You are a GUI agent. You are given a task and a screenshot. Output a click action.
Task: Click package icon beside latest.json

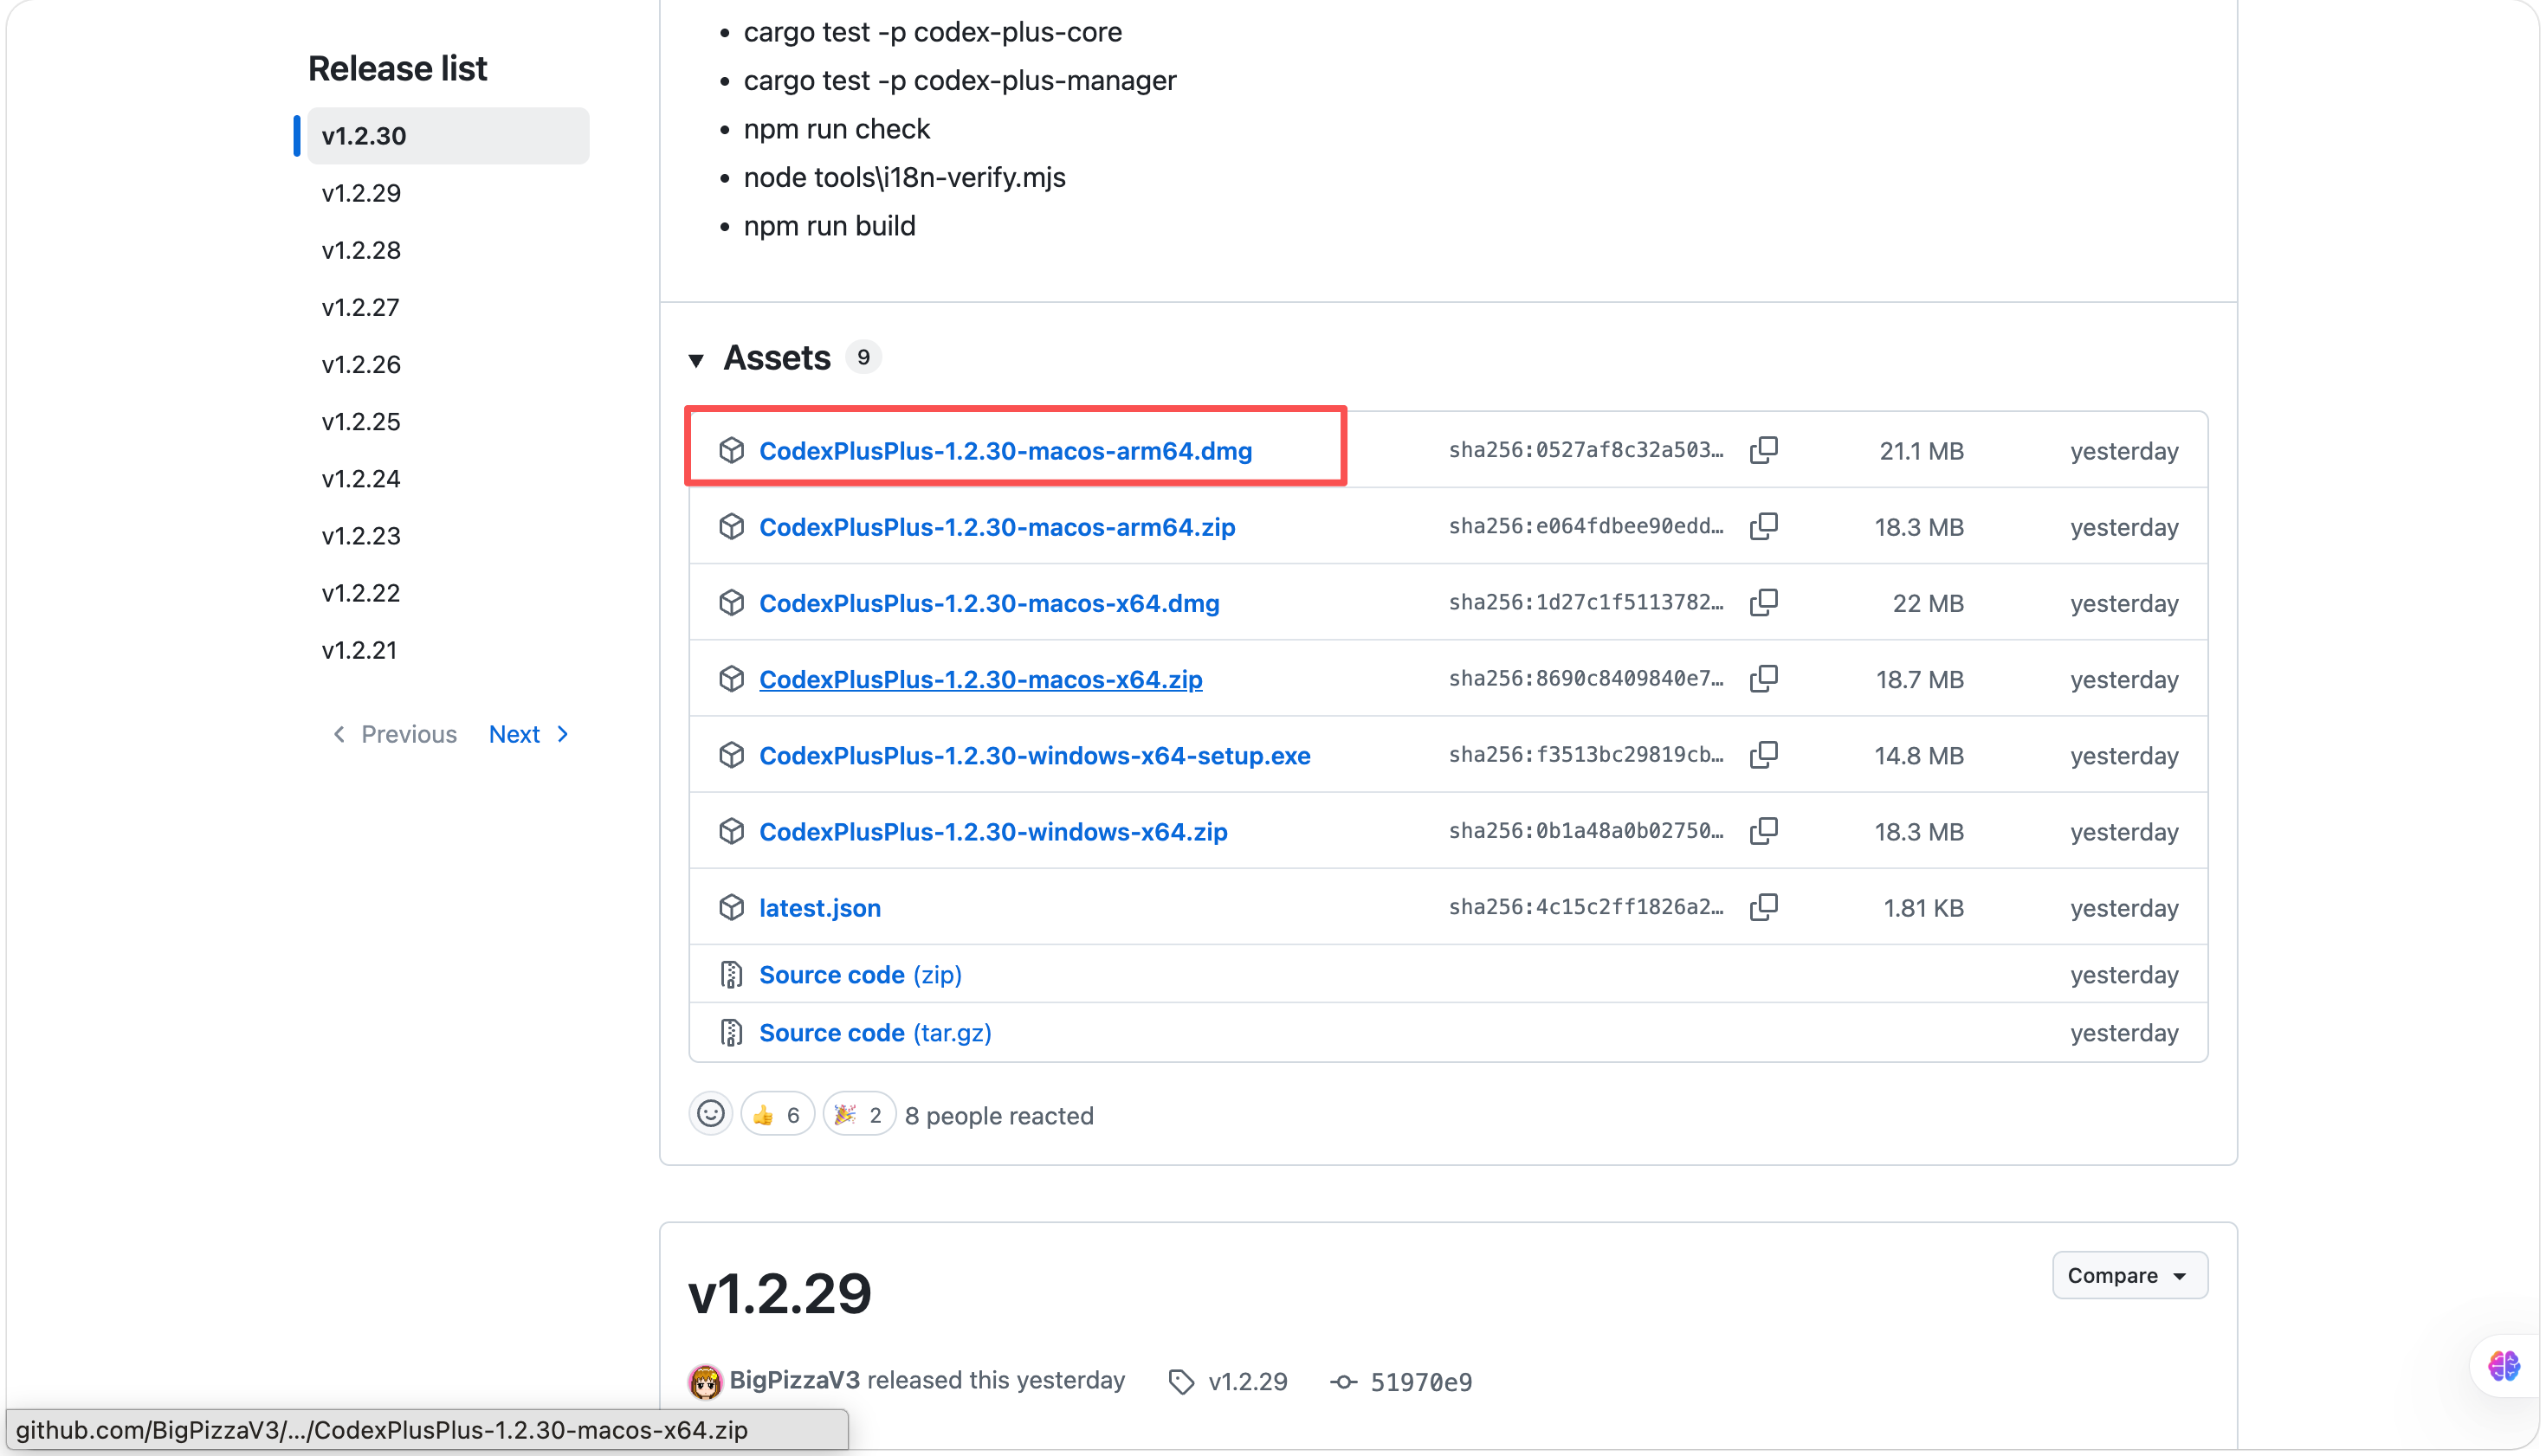731,907
